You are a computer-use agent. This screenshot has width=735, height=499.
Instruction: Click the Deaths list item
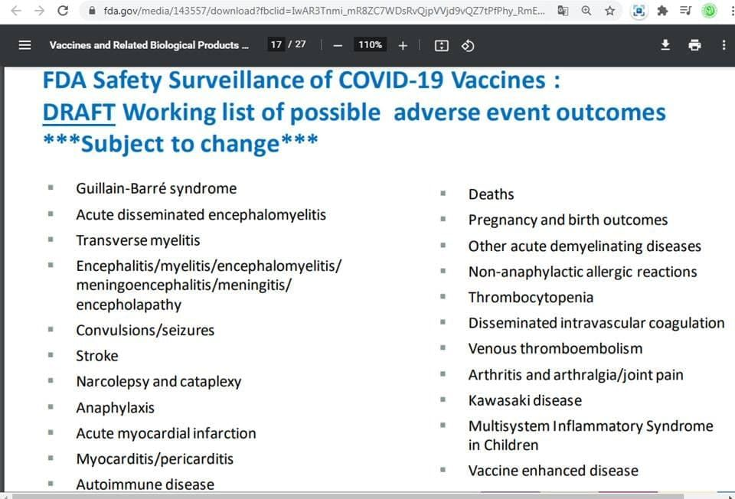coord(491,194)
